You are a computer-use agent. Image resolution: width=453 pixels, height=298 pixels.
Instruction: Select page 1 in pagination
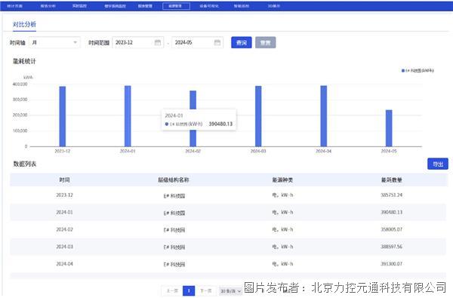pos(189,290)
